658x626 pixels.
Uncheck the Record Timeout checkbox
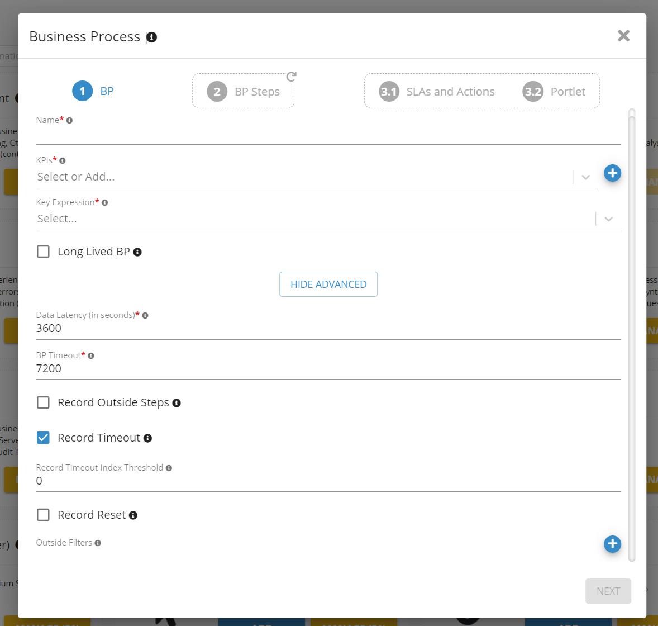43,438
